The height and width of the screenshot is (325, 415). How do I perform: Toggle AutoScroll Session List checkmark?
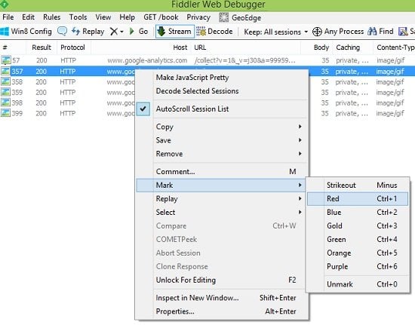pos(143,109)
